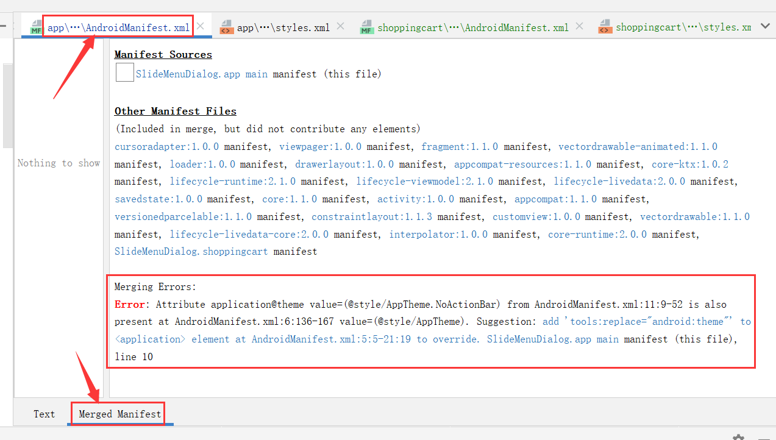776x440 pixels.
Task: Open the hidden tabs chevron dropdown
Action: [766, 26]
